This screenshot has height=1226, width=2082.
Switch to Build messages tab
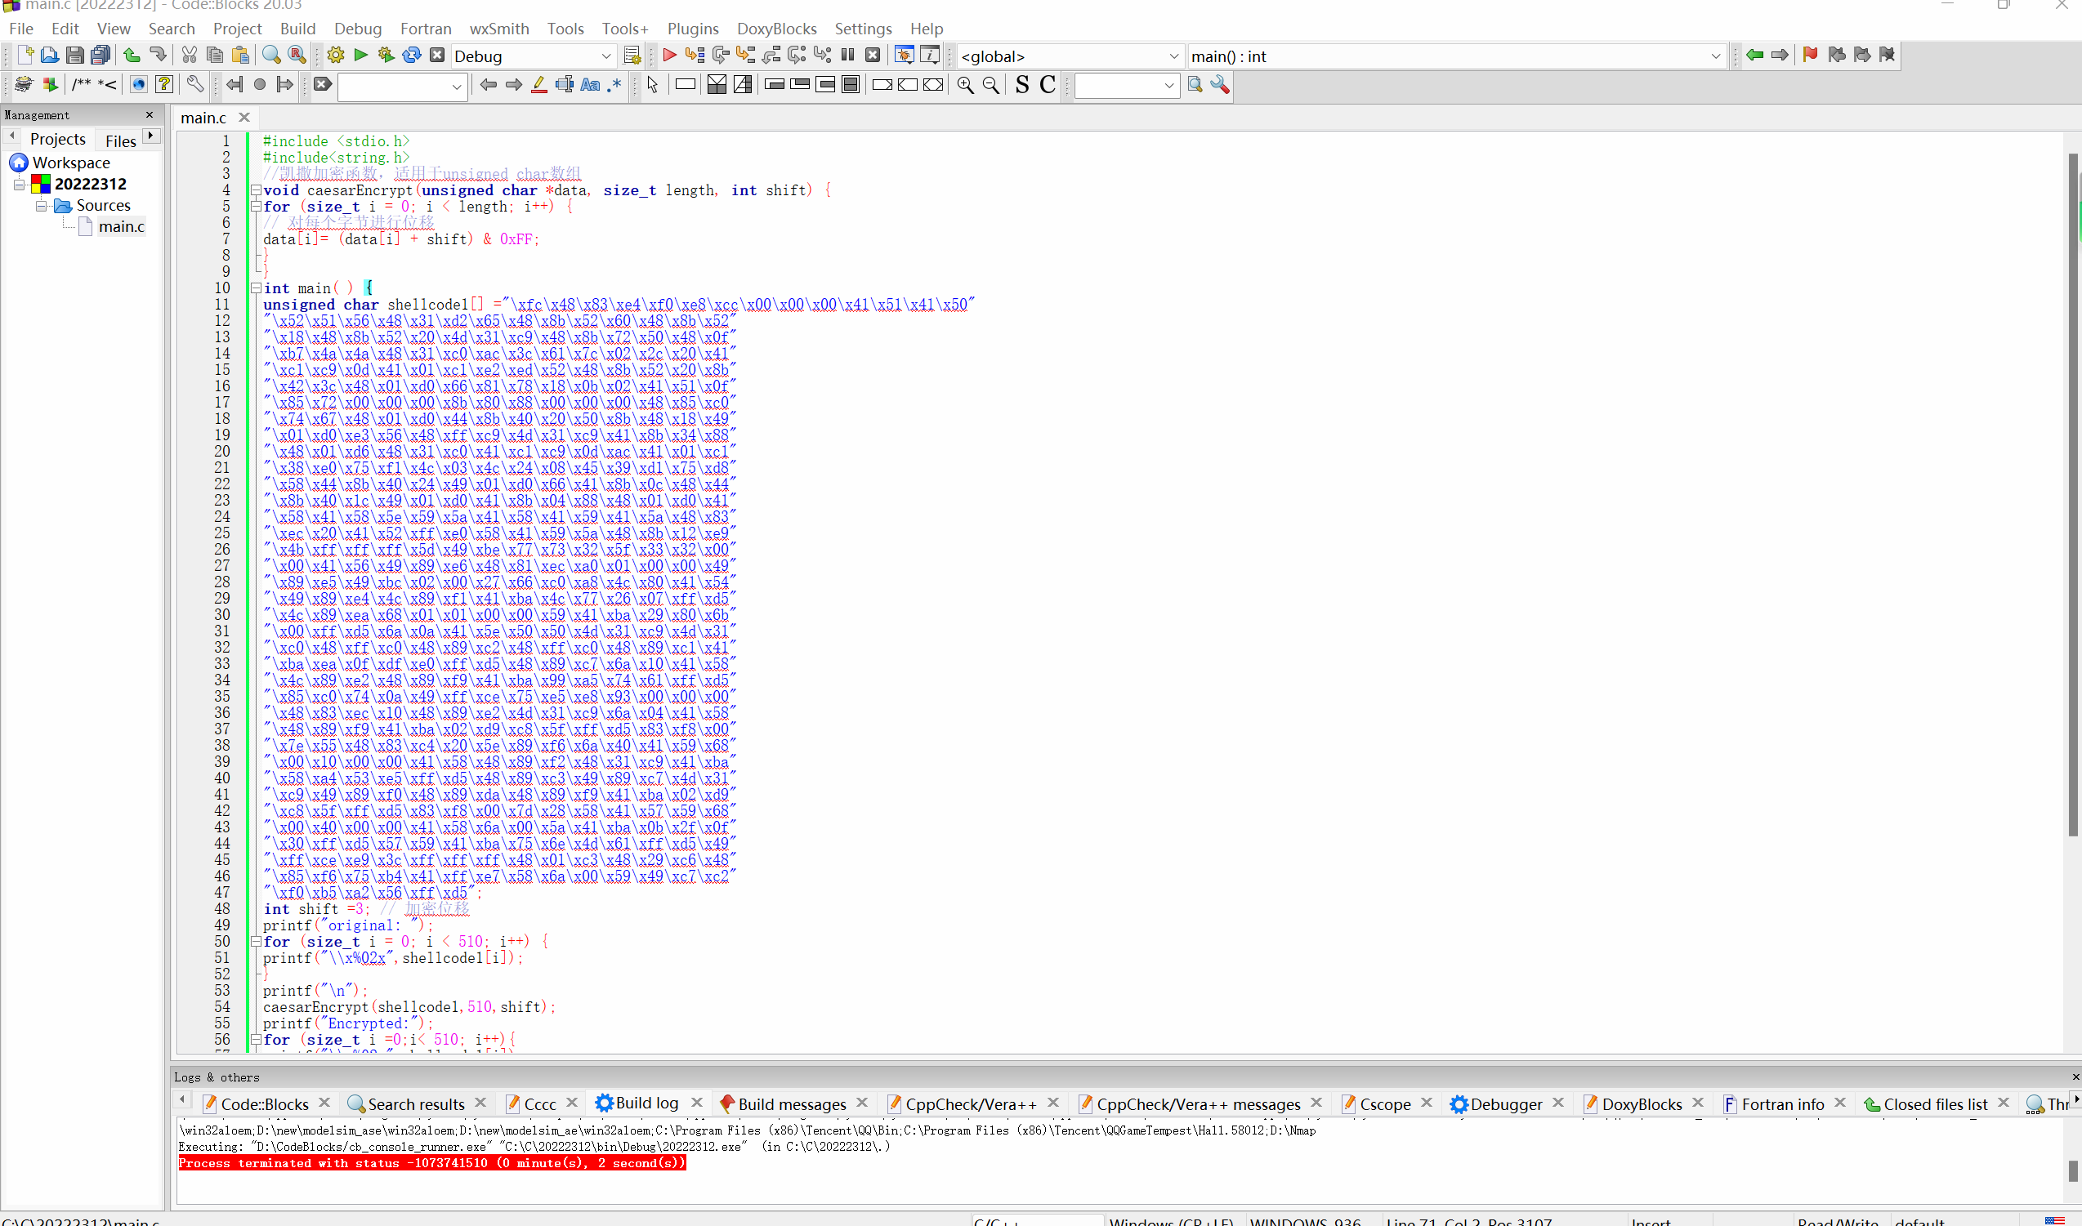[x=791, y=1103]
